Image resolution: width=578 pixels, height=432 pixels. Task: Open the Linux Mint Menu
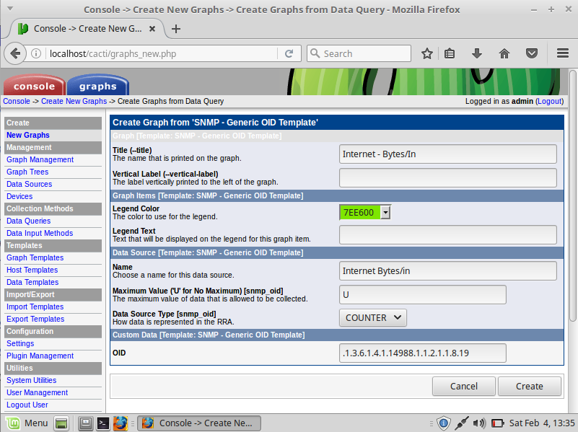click(x=27, y=423)
